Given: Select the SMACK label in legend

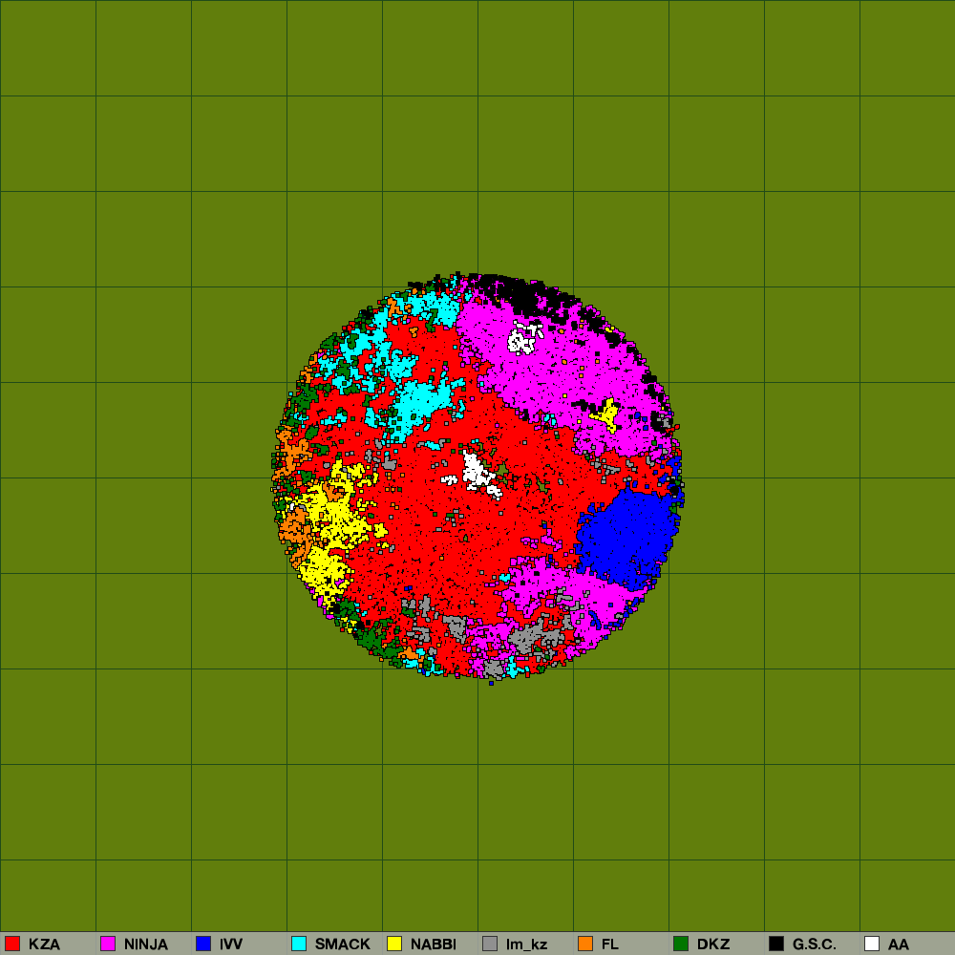Looking at the screenshot, I should point(342,944).
